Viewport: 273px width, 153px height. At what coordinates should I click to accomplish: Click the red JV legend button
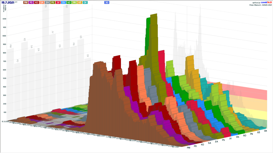click(58, 2)
